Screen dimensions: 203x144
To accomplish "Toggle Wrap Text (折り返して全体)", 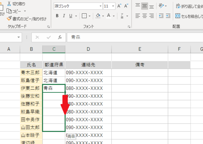I will 189,6.
